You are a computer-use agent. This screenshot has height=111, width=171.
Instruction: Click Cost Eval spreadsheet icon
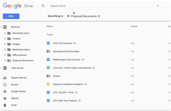coord(48,68)
